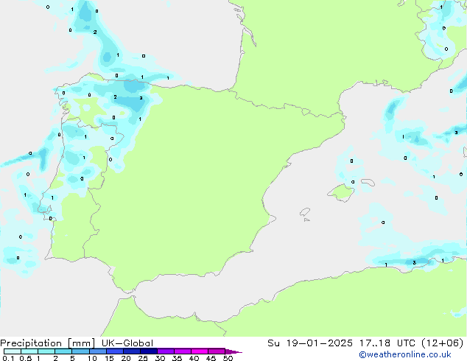Click the 10–15 mm legend color box
Viewport: 467px width, 361px height.
pos(97,351)
